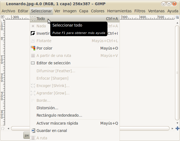Viewport: 180px width, 141px height.
Task: Open the Herramientas menu
Action: click(x=119, y=11)
